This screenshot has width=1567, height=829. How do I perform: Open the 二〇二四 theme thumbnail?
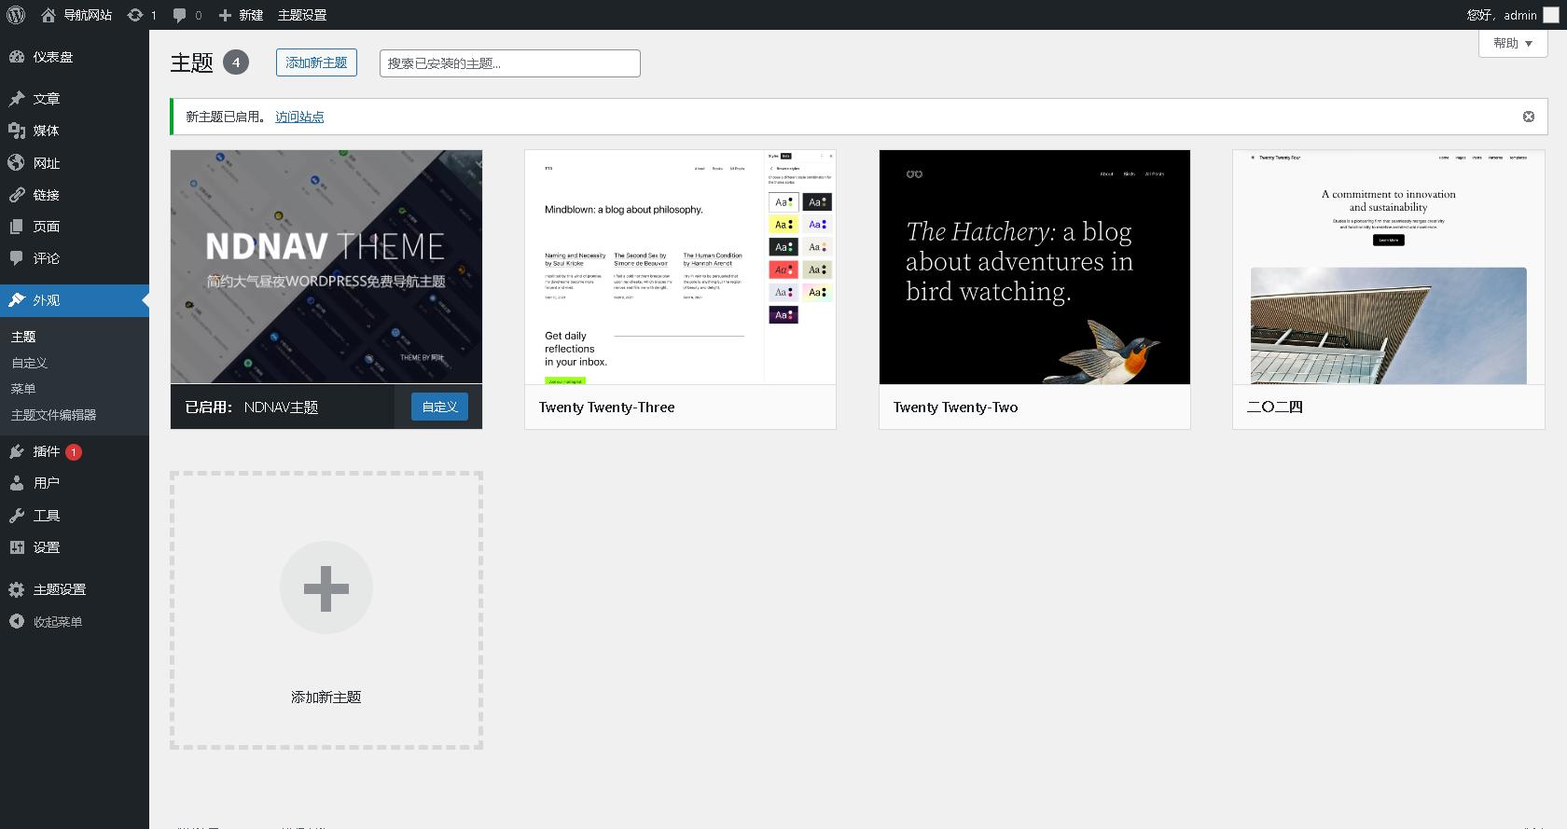tap(1389, 267)
